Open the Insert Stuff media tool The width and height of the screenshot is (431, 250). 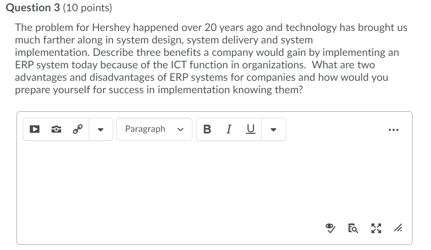[x=35, y=129]
